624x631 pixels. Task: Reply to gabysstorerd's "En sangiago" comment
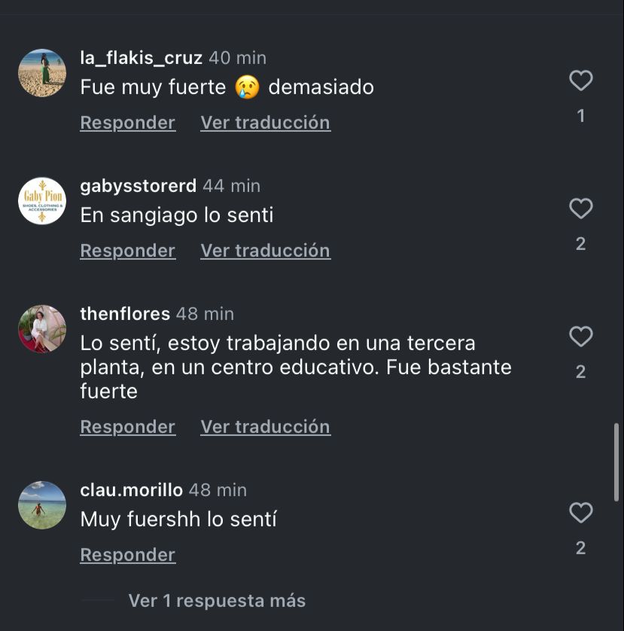point(127,251)
